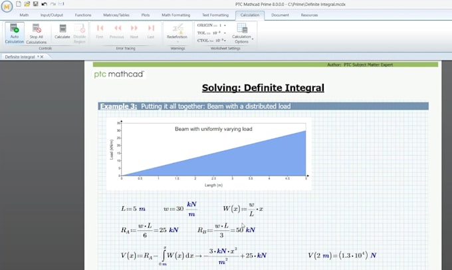The width and height of the screenshot is (452, 270).
Task: Switch to the Matrices/Tables ribbon tab
Action: pos(116,15)
